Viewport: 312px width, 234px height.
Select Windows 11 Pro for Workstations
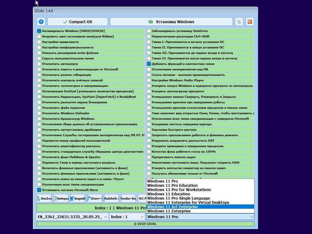[200, 190]
